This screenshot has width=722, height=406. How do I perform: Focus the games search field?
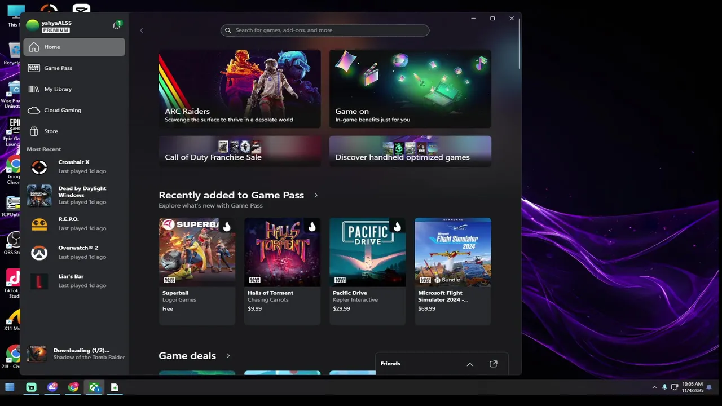pyautogui.click(x=325, y=30)
